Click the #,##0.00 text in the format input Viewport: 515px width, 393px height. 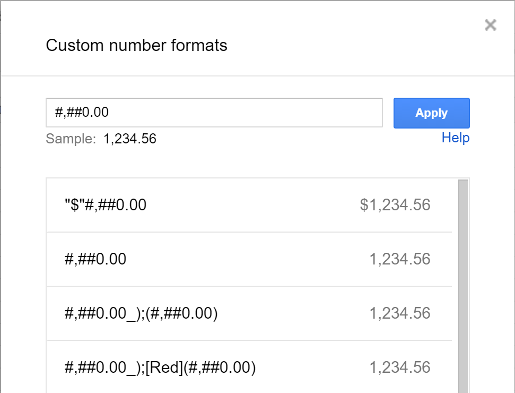[x=82, y=113]
